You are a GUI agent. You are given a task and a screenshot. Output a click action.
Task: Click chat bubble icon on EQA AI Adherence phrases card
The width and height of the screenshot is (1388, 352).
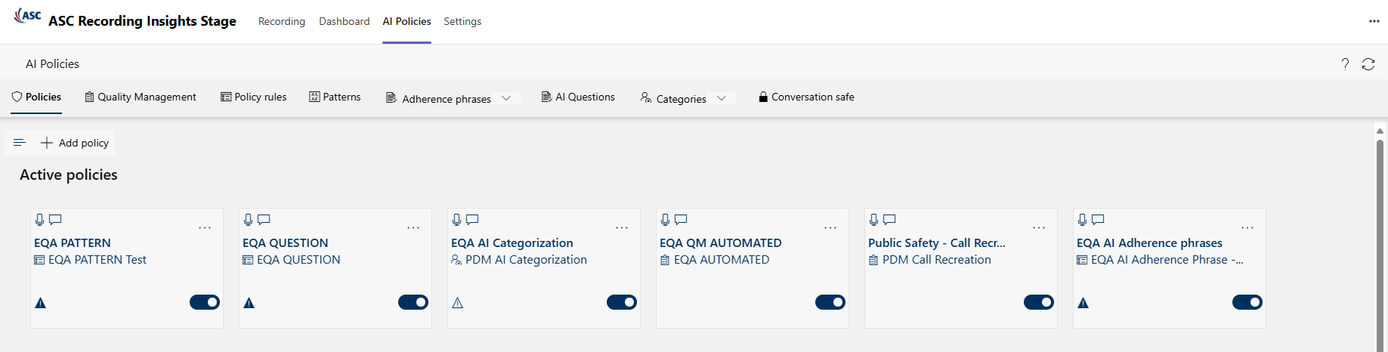(x=1098, y=220)
